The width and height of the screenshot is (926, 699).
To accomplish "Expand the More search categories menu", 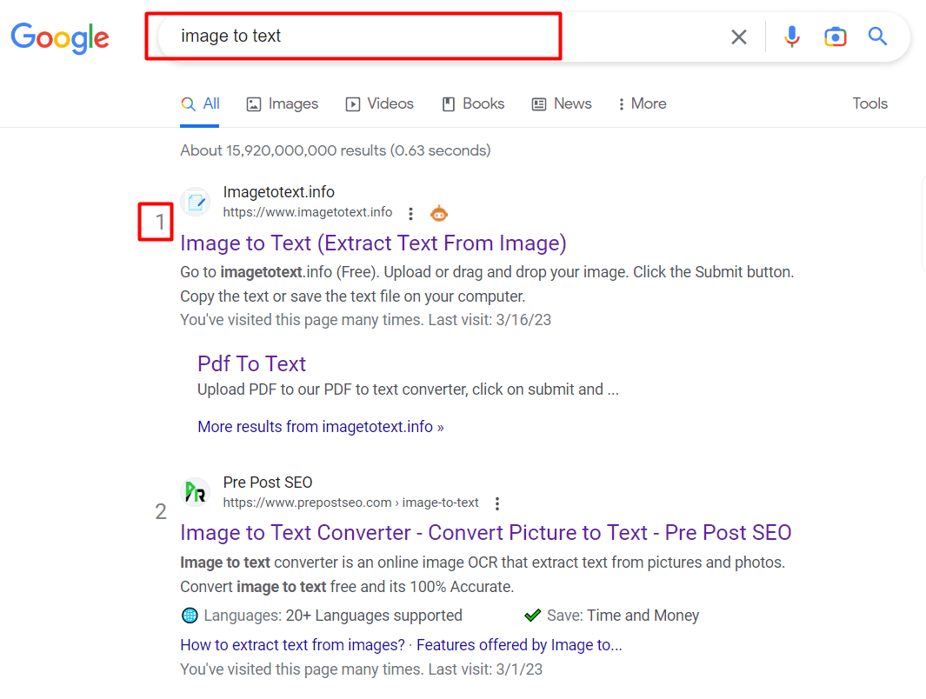I will (x=642, y=104).
